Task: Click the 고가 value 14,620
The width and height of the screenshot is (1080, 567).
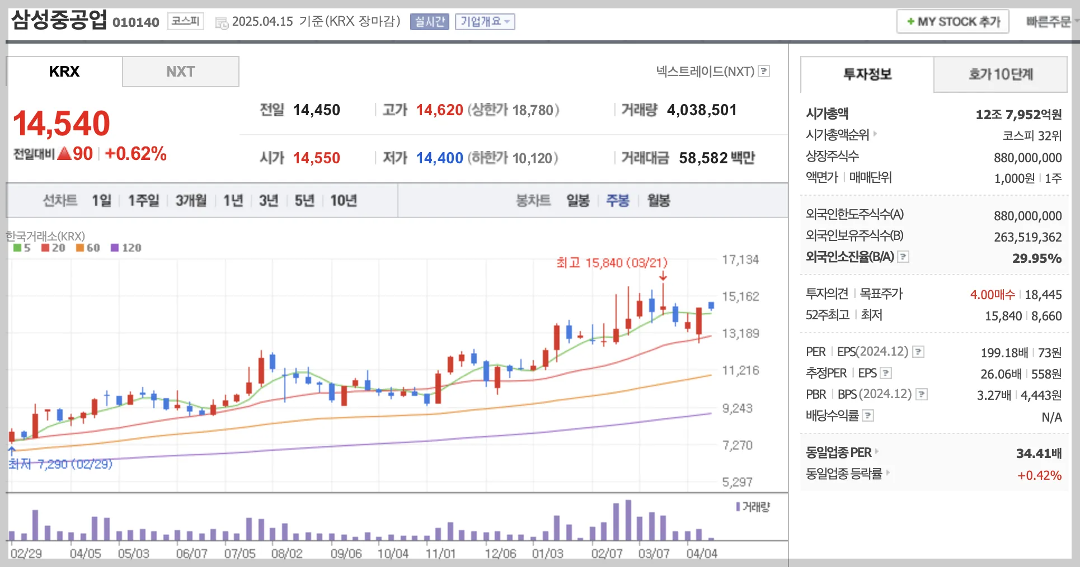Action: coord(439,110)
